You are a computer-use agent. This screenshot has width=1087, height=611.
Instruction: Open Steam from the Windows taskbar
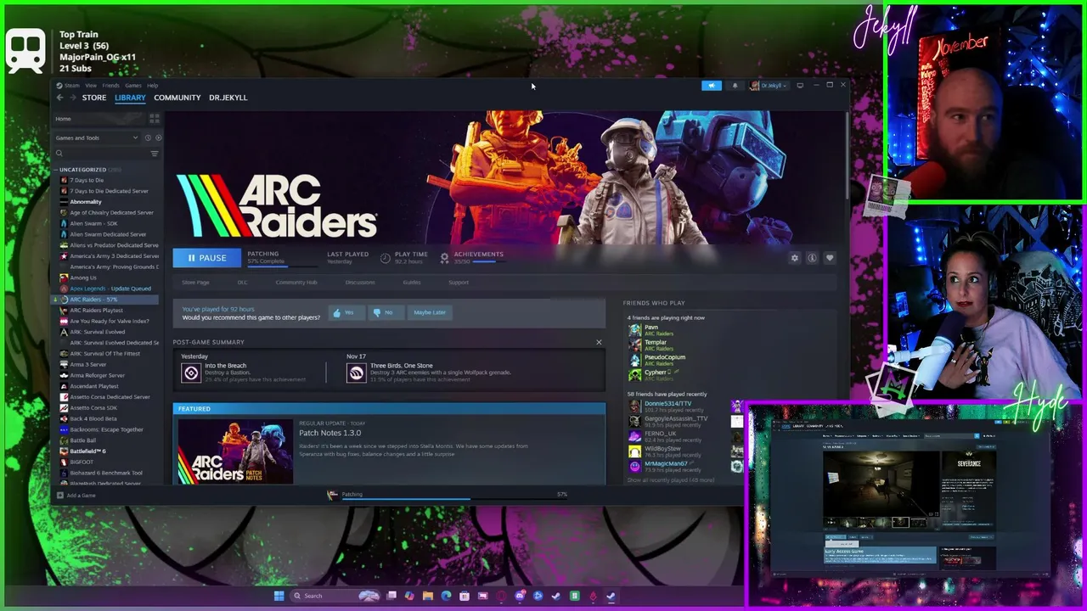(x=611, y=596)
